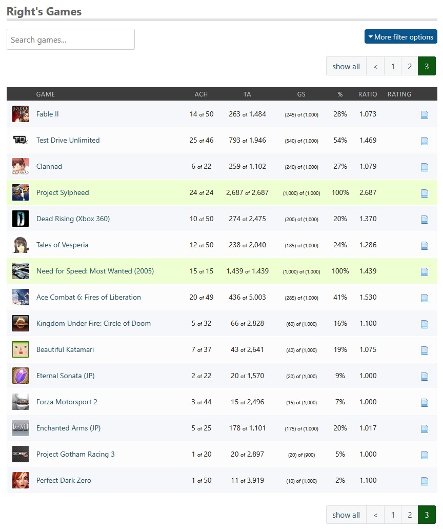
Task: Click the Clannad game cover icon
Action: pyautogui.click(x=21, y=166)
